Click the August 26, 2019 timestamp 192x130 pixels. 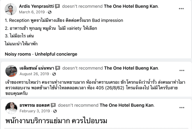tap(34, 74)
